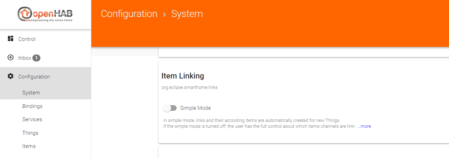The height and width of the screenshot is (158, 449).
Task: Click the Inbox plus-circle icon
Action: [10, 58]
